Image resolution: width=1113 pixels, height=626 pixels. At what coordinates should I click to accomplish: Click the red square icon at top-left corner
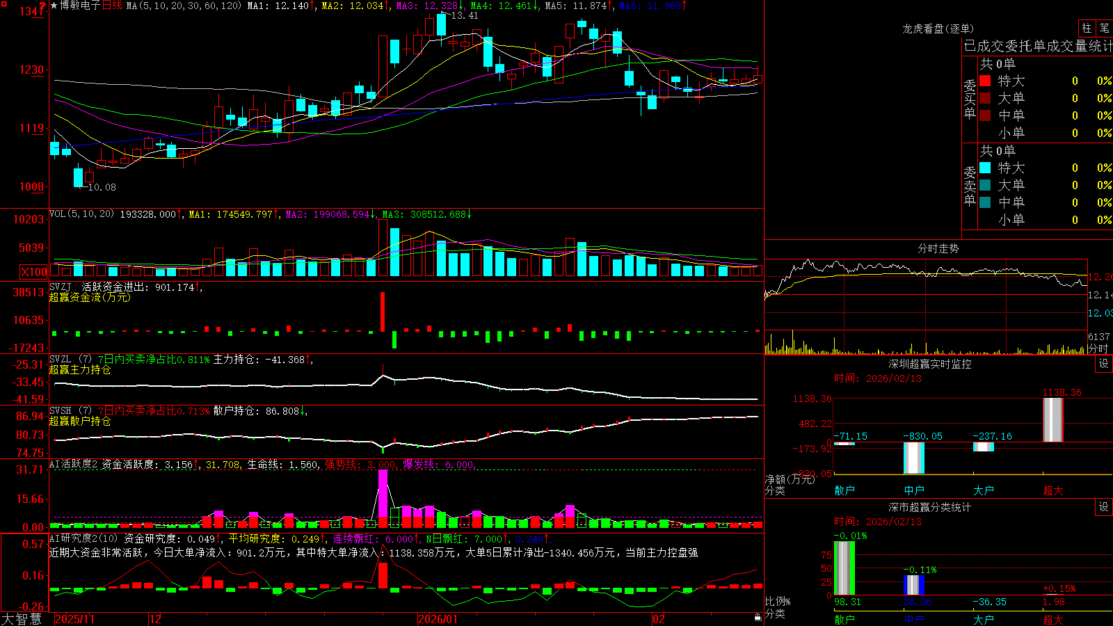[x=3, y=3]
